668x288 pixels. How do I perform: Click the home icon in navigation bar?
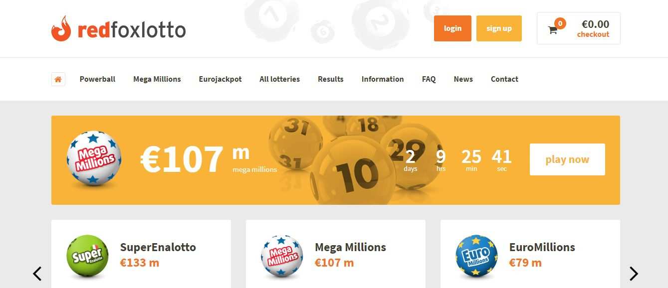pos(58,79)
